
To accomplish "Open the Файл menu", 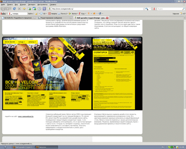I will tap(3, 5).
